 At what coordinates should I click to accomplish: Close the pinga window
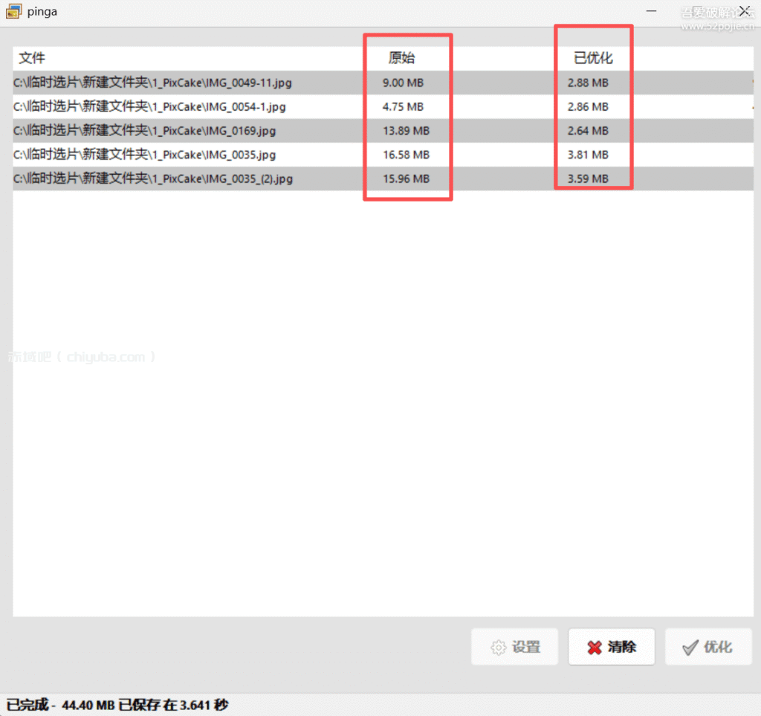tap(744, 11)
